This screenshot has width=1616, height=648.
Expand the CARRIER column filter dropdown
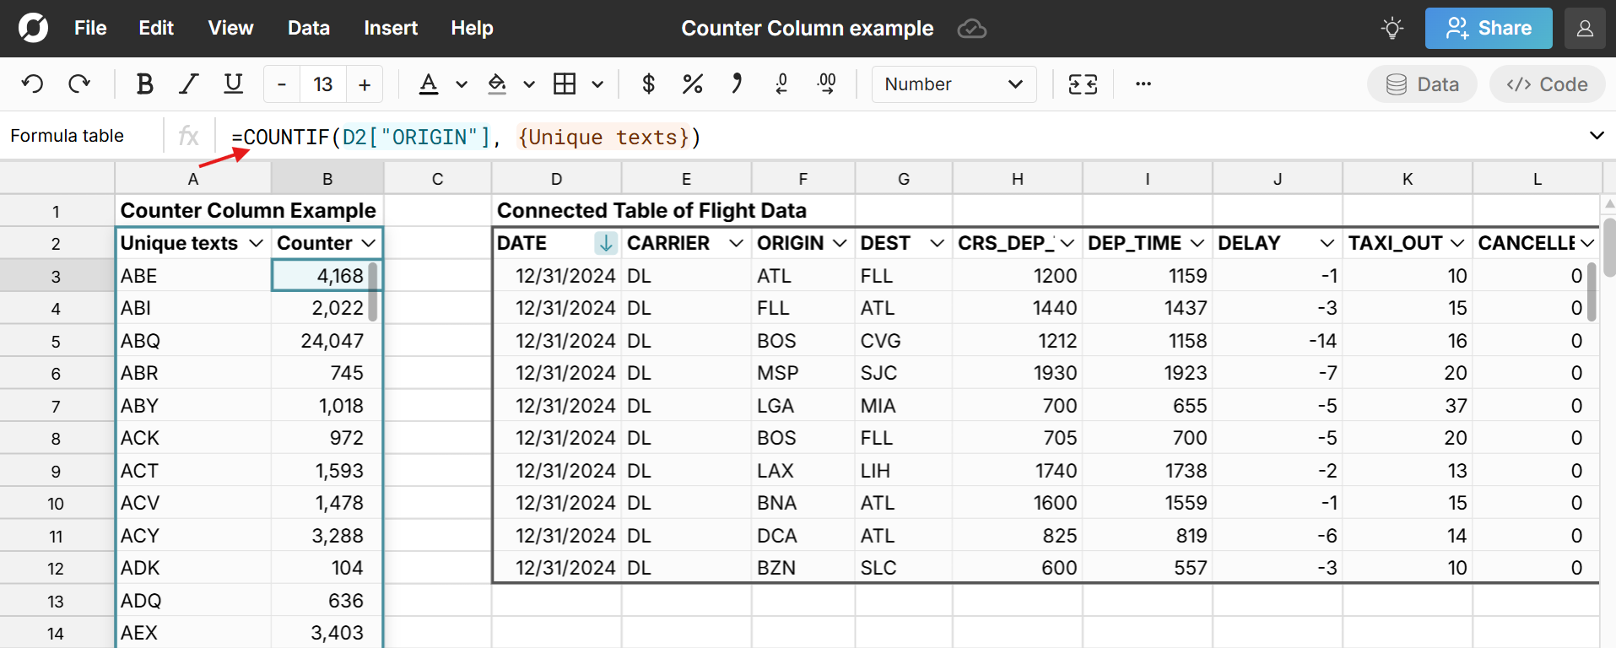click(736, 244)
